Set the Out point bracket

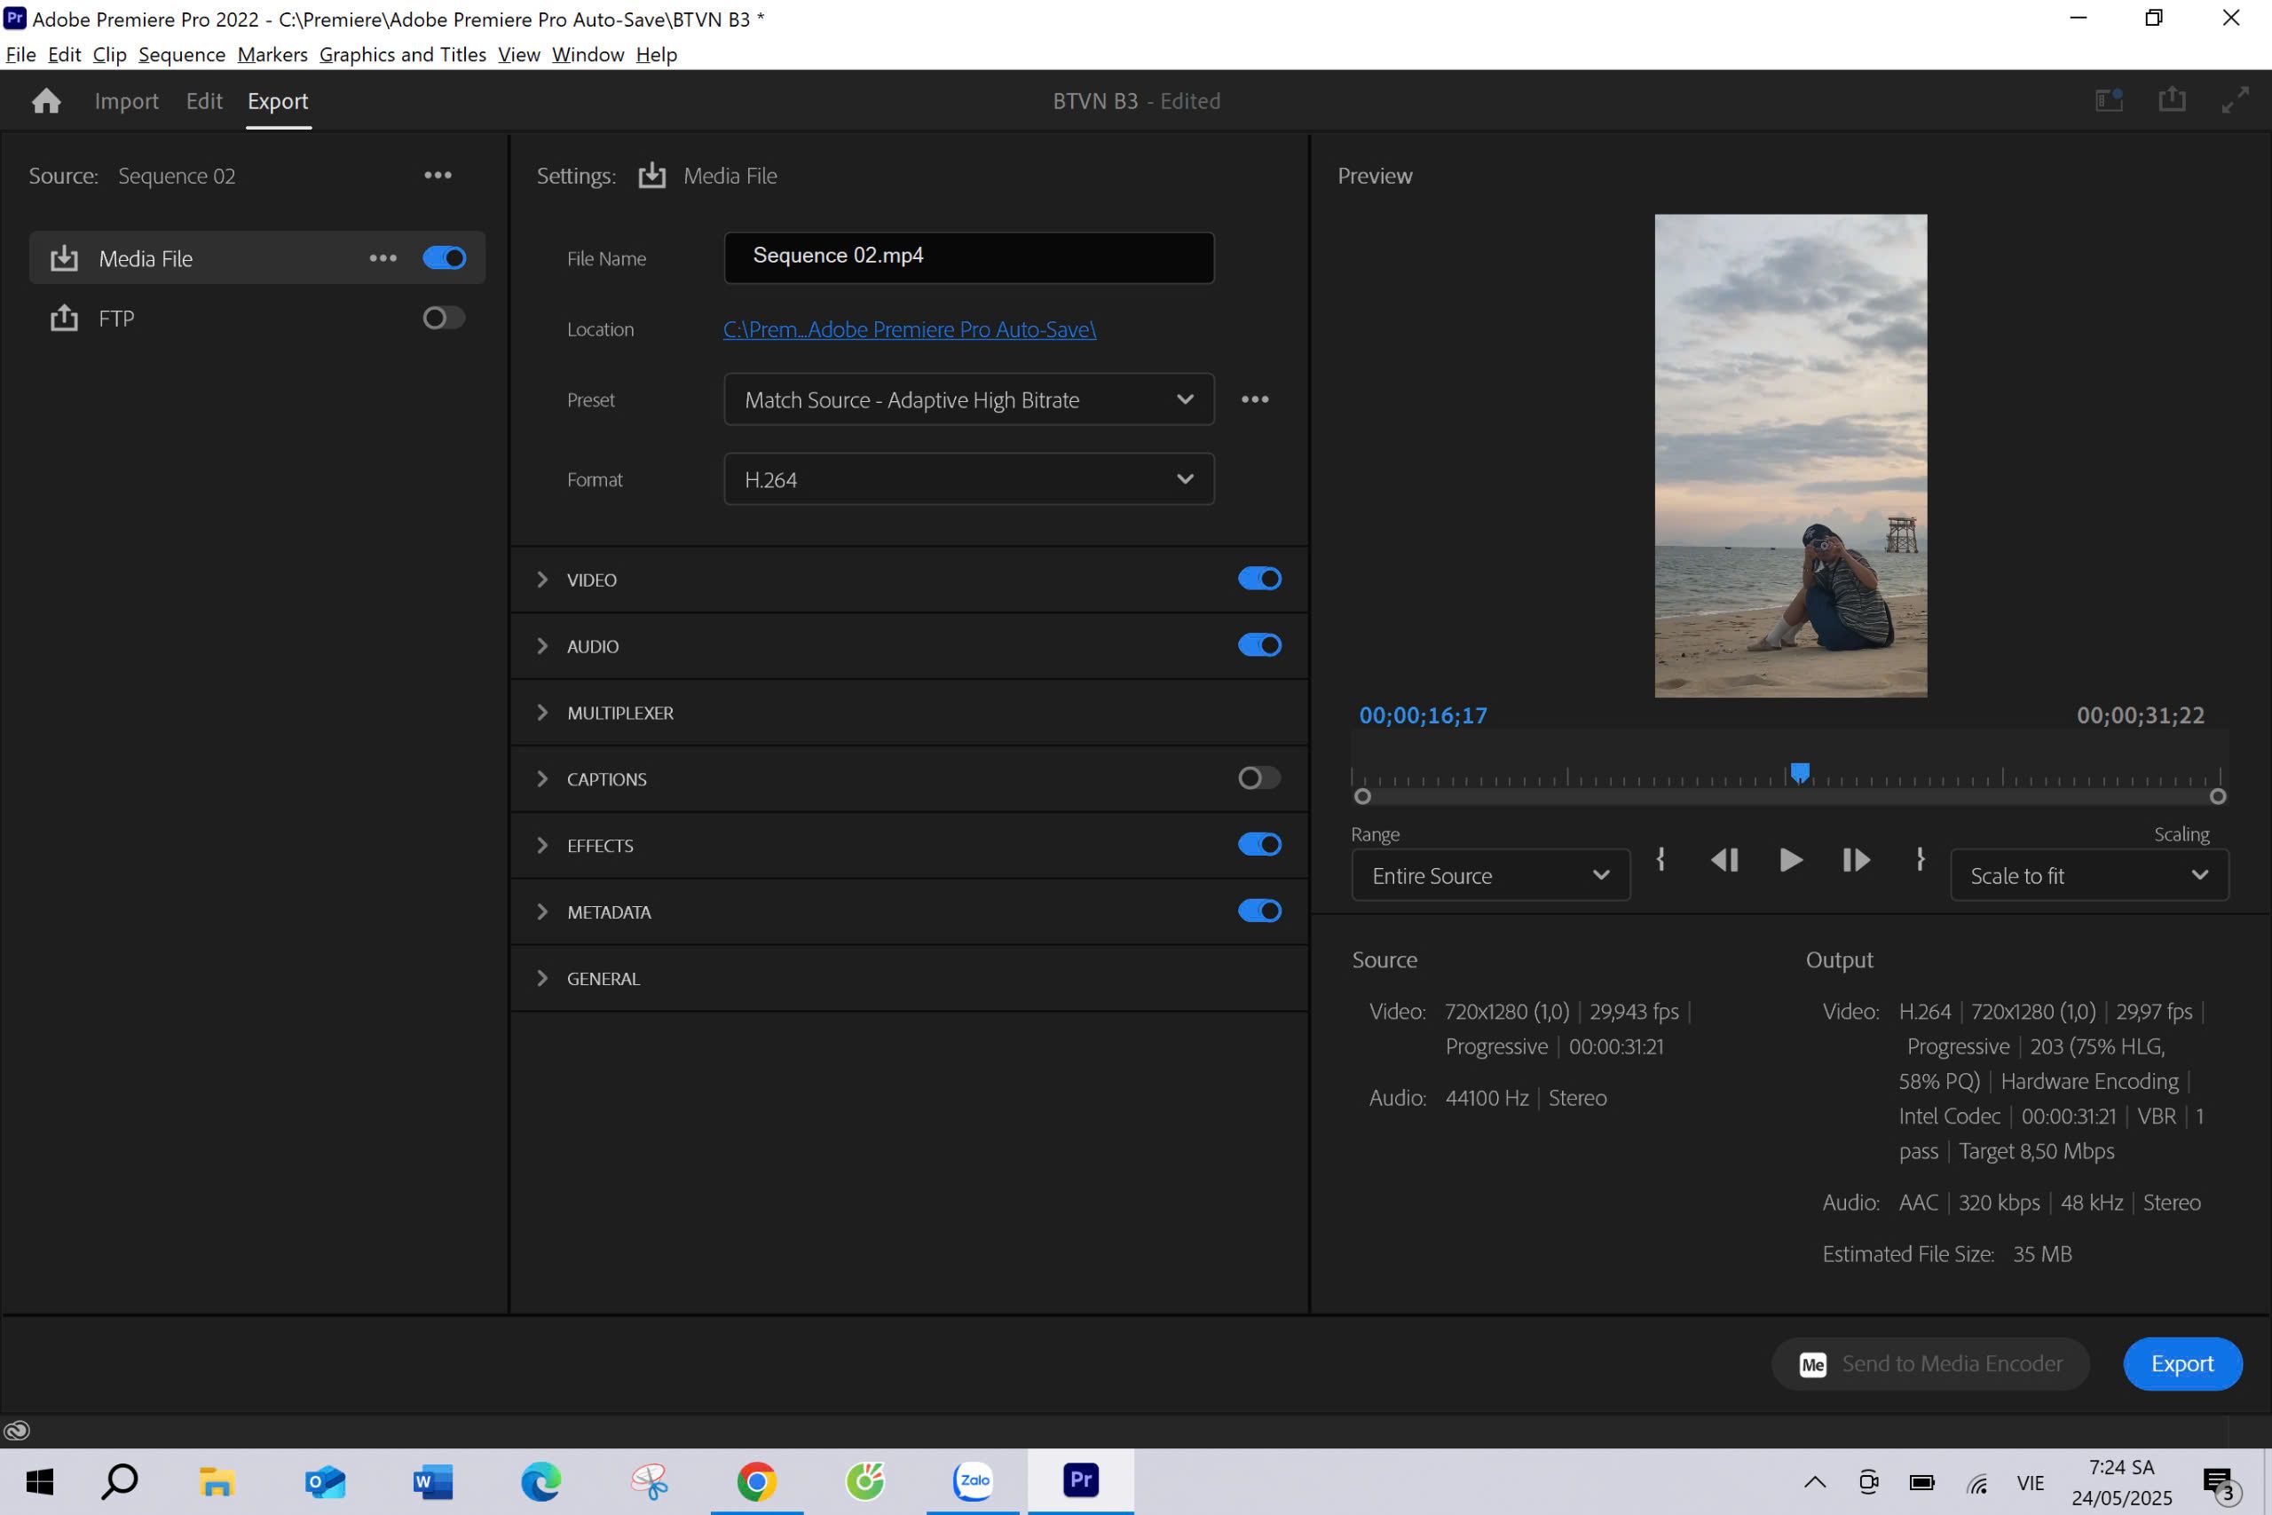click(1920, 859)
